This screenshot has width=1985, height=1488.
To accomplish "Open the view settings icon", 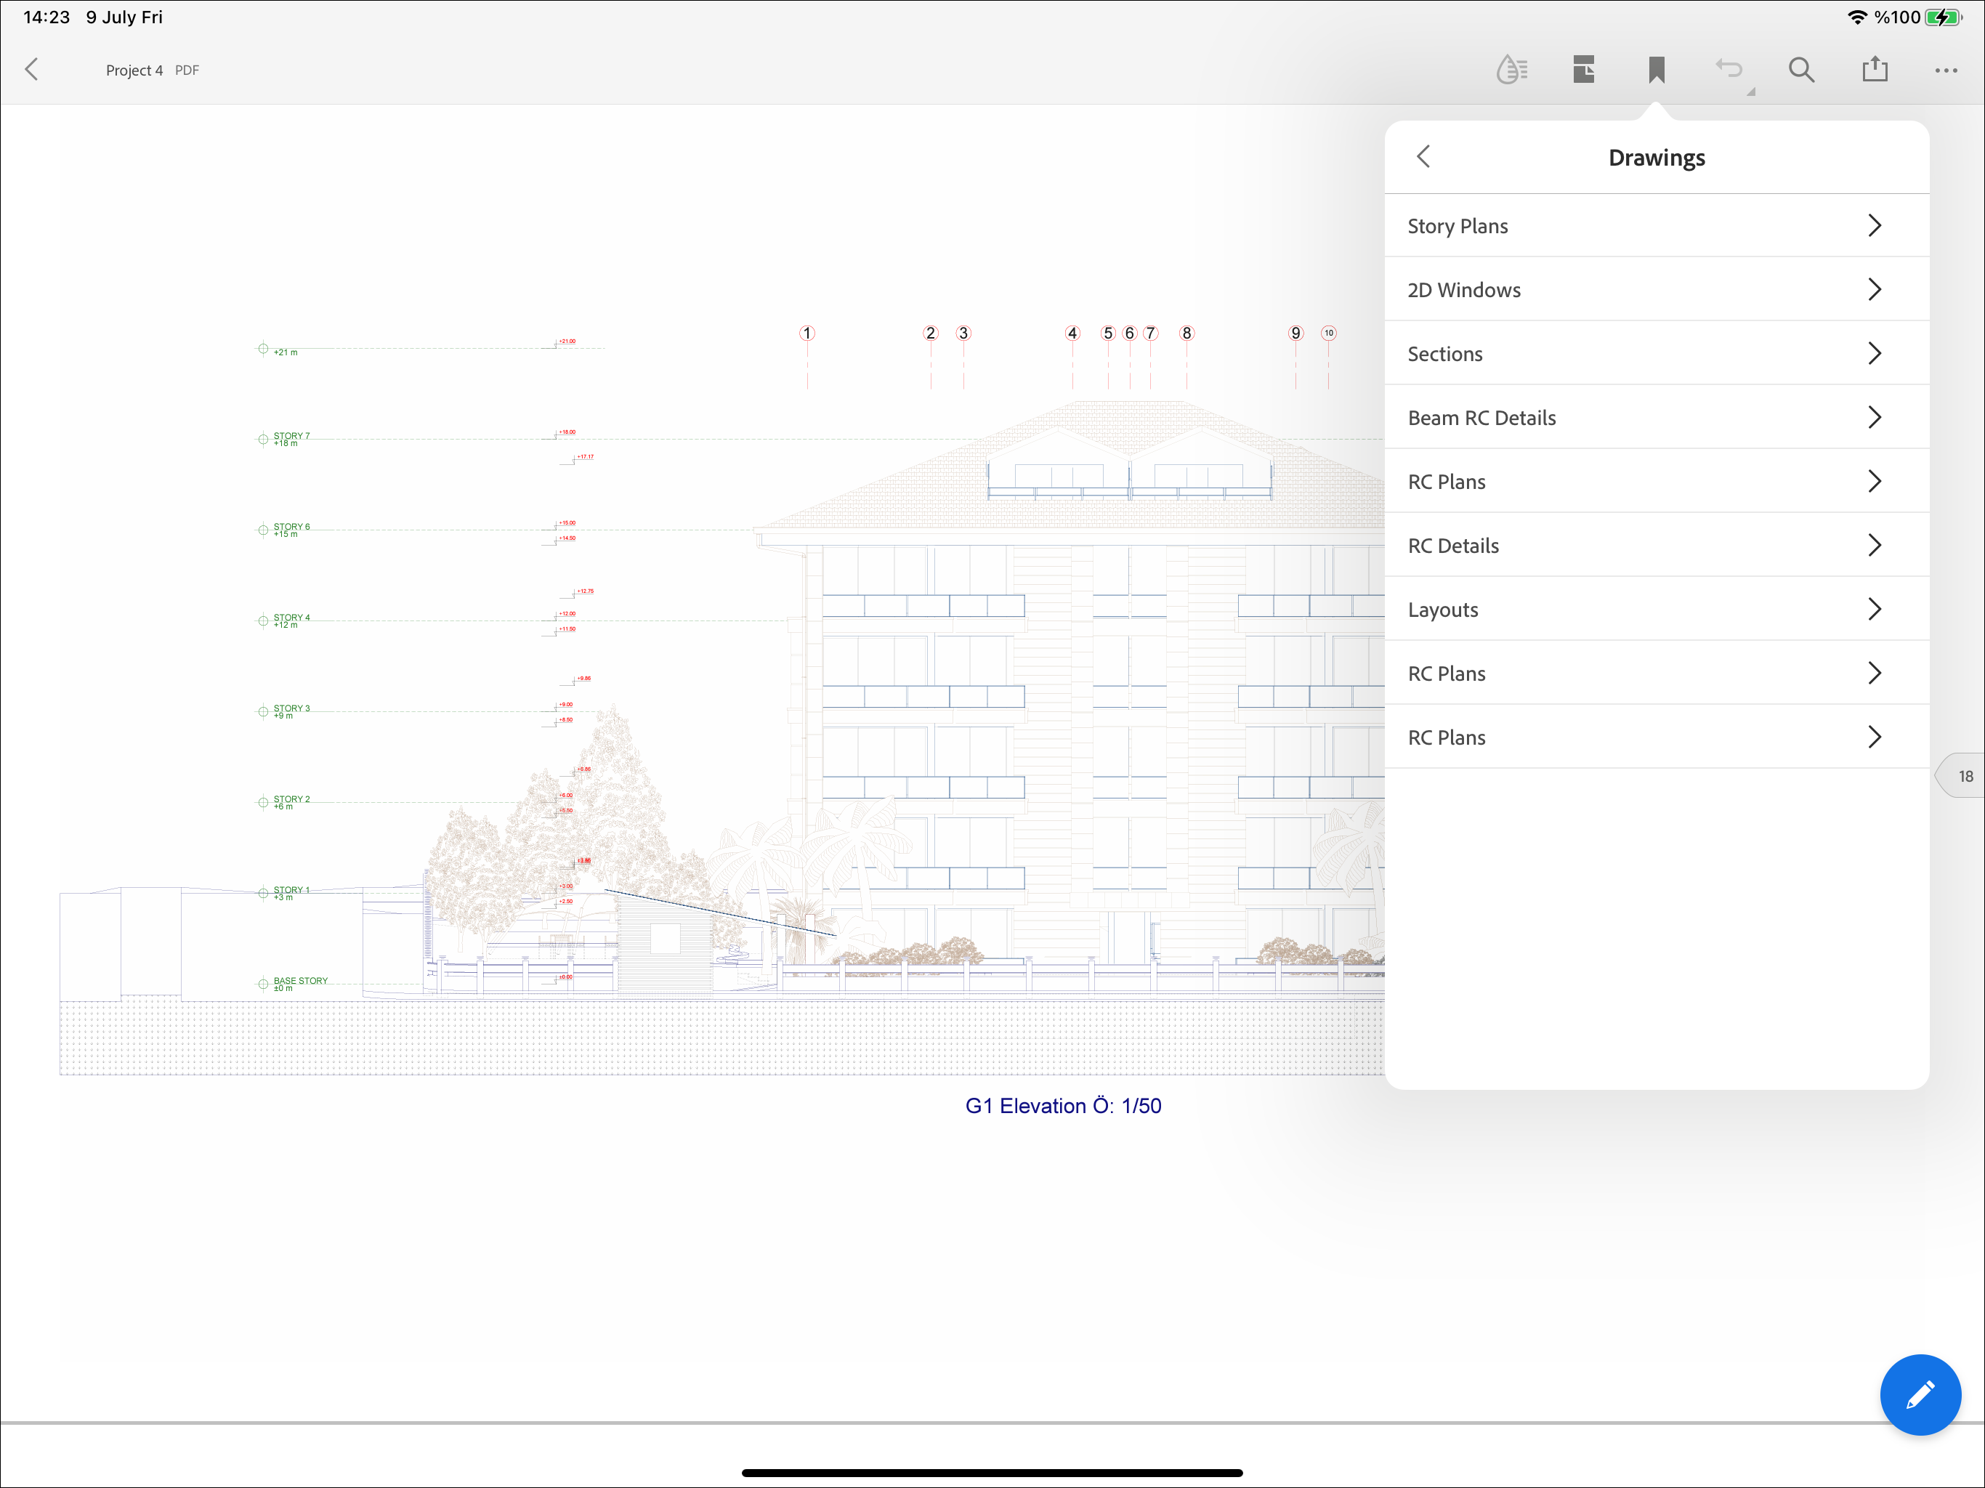I will tap(1584, 70).
